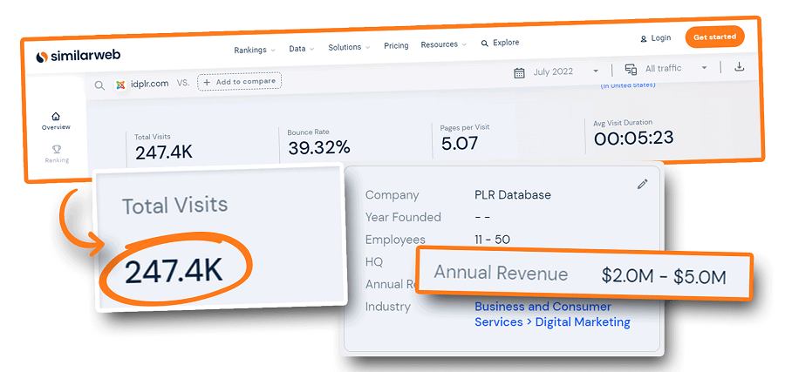
Task: Click the Login link
Action: click(x=655, y=38)
